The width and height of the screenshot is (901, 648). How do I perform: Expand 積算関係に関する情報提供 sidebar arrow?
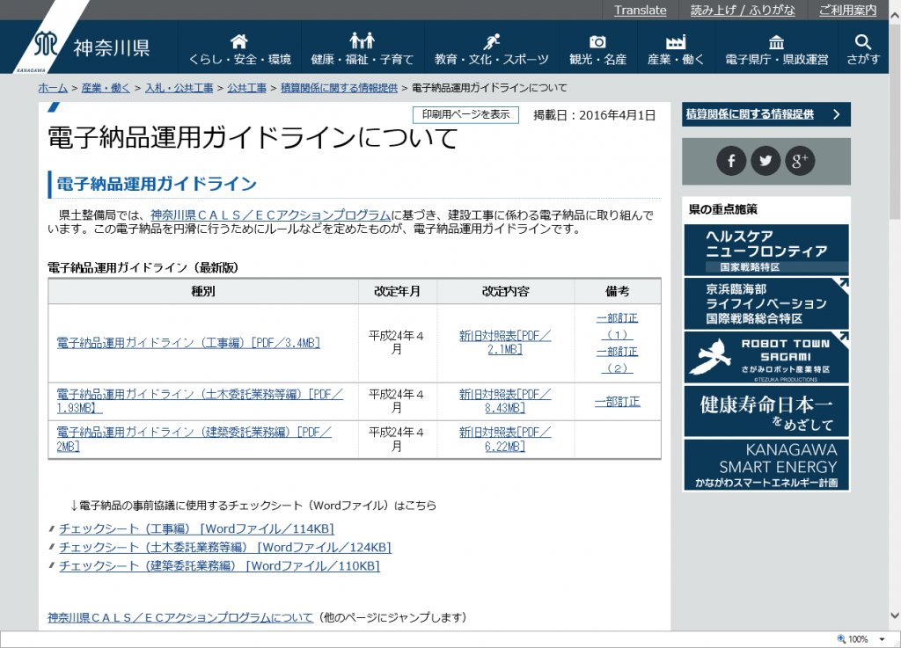click(x=836, y=114)
